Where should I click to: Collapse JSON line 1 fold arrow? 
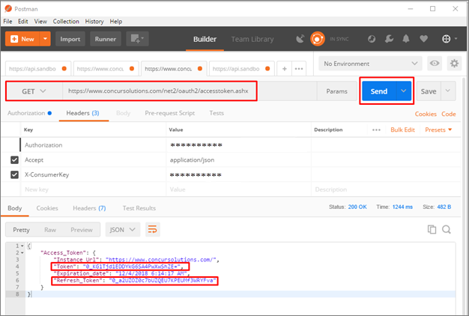coord(22,246)
